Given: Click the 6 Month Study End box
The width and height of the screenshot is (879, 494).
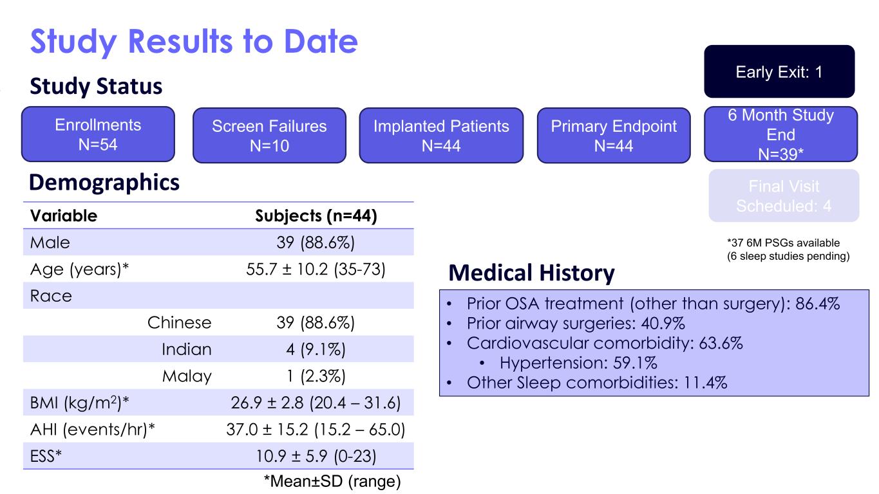Looking at the screenshot, I should coord(780,134).
